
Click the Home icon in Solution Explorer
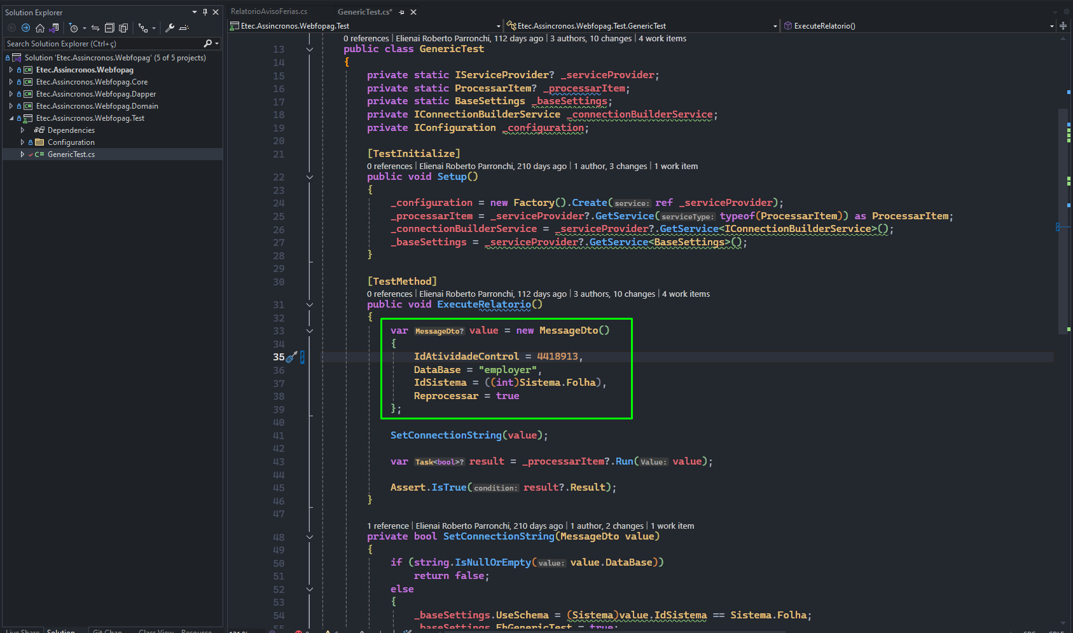pyautogui.click(x=40, y=28)
